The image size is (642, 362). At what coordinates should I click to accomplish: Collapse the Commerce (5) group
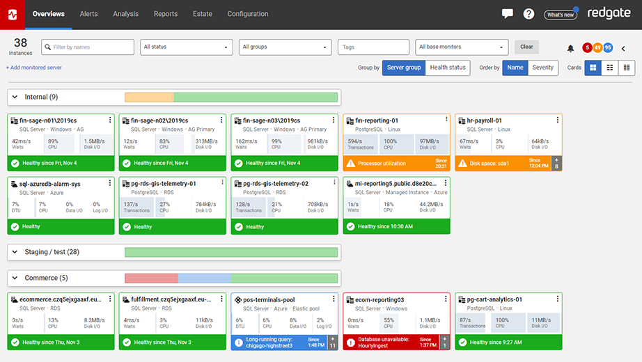15,278
